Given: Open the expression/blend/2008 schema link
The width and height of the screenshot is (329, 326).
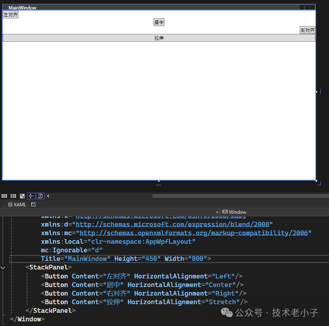Looking at the screenshot, I should [x=174, y=225].
